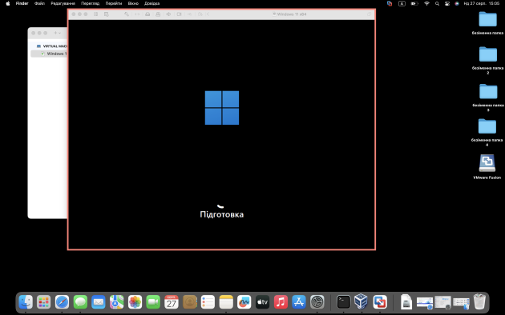Click the sound speaker icon in VM toolbar
The height and width of the screenshot is (315, 505).
point(168,14)
